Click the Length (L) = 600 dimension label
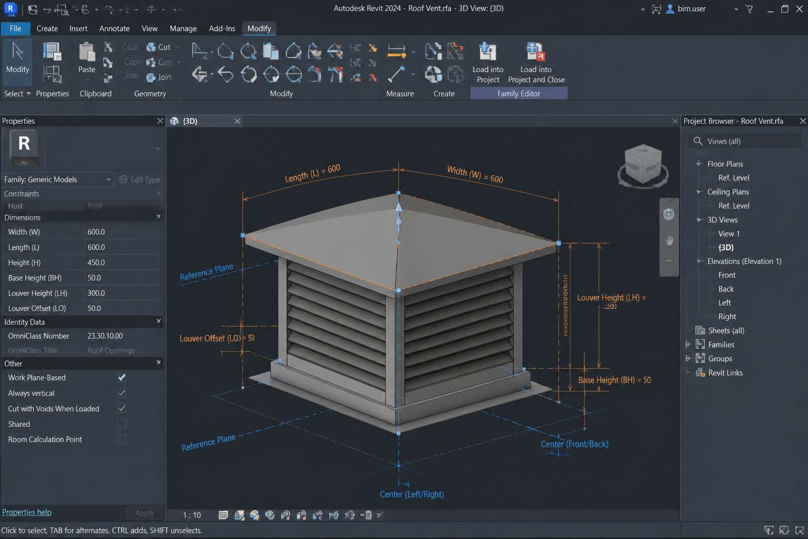Screen dimensions: 808x539 pyautogui.click(x=312, y=173)
